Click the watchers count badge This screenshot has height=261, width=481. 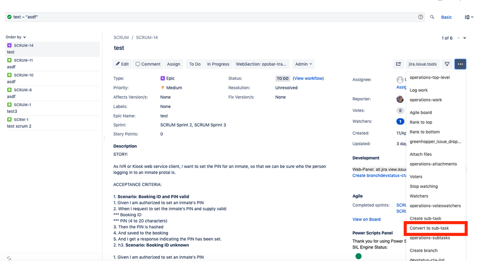pyautogui.click(x=400, y=121)
